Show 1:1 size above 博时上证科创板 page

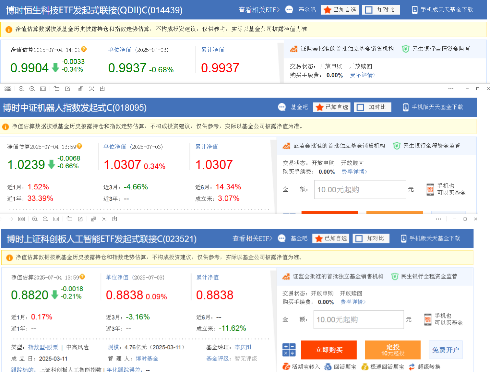[x=56, y=219]
